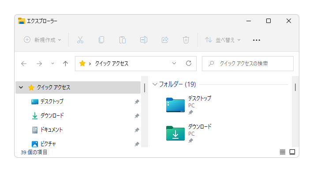The image size is (313, 171).
Task: Click the Delete trash can icon
Action: (x=186, y=40)
